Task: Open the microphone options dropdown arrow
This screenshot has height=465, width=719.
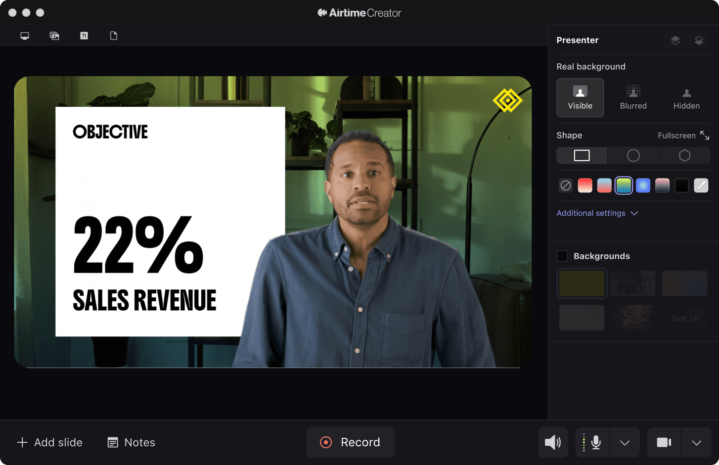Action: (x=625, y=442)
